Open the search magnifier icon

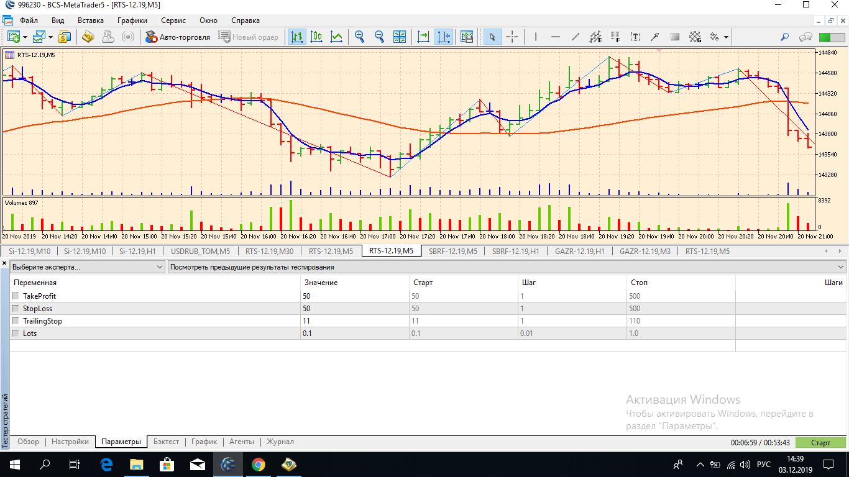[x=785, y=37]
